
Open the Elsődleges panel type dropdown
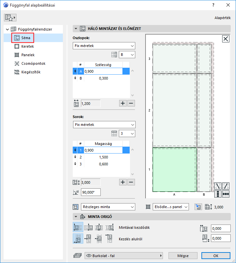(170, 207)
